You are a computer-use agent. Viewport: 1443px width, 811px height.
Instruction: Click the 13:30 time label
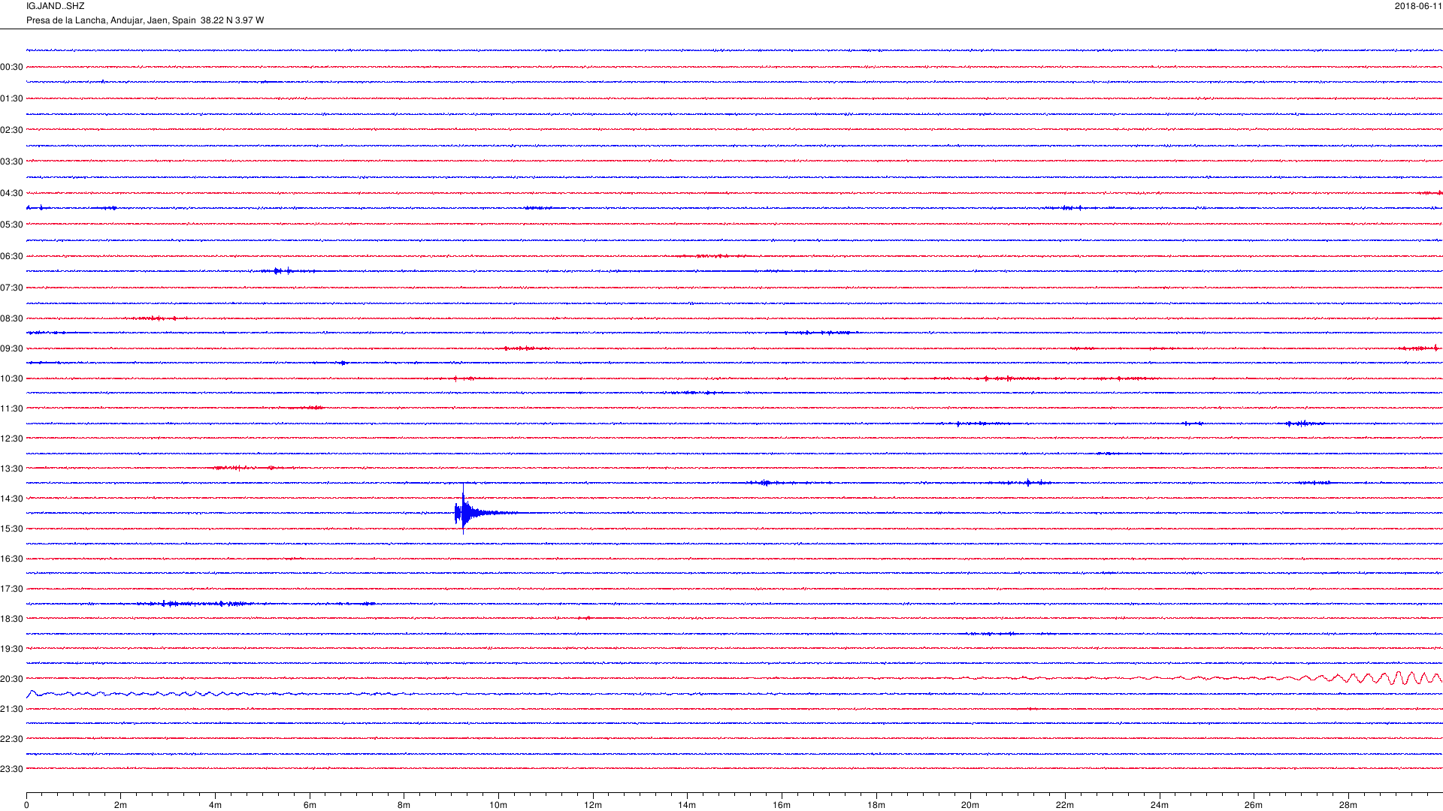coord(11,469)
